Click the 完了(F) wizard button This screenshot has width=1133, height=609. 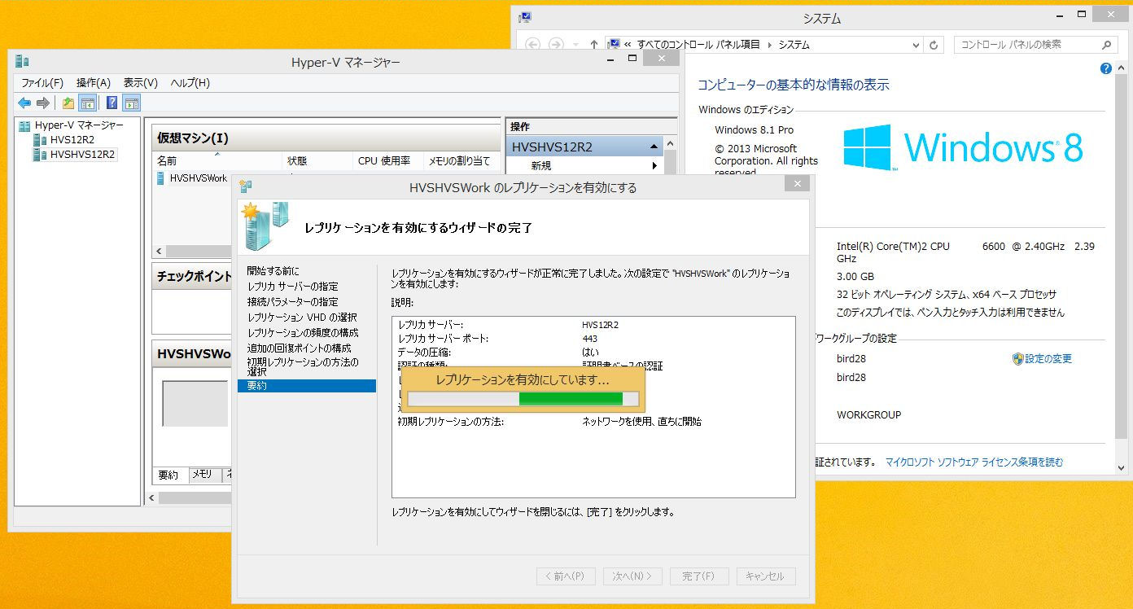click(699, 576)
